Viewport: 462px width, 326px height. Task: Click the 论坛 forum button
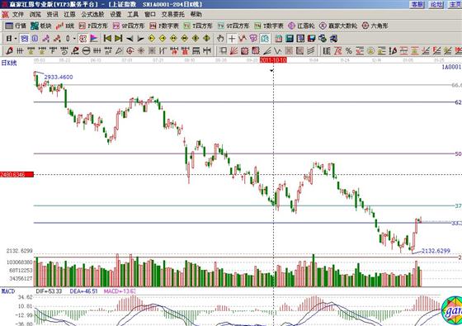[436, 4]
